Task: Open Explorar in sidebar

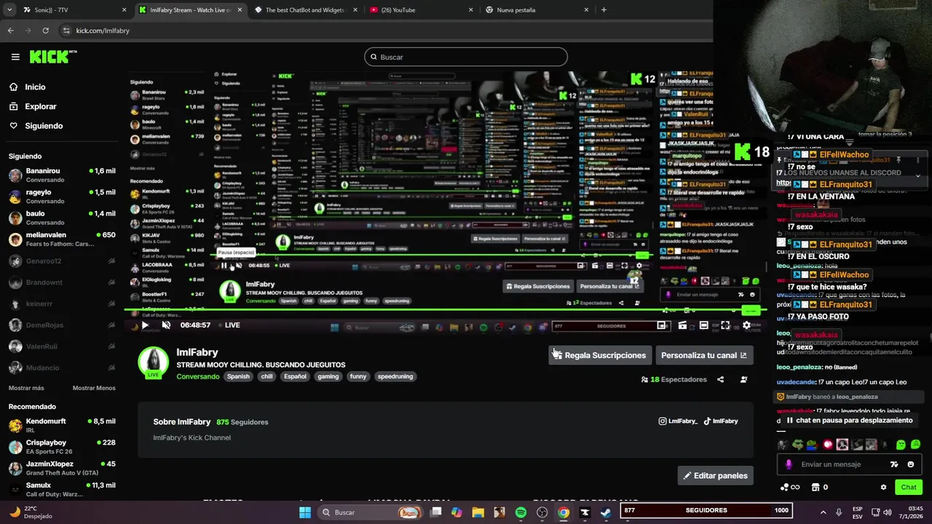Action: [x=41, y=106]
